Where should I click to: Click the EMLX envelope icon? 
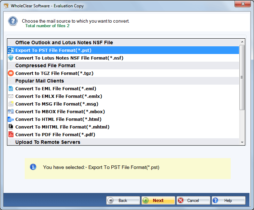click(11, 96)
